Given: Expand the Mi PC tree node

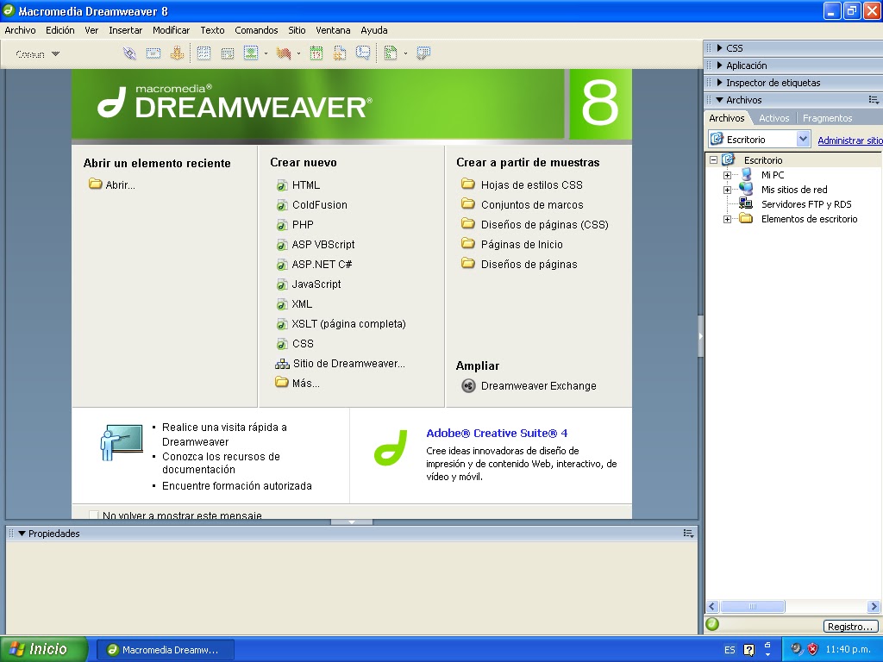Looking at the screenshot, I should (x=728, y=175).
